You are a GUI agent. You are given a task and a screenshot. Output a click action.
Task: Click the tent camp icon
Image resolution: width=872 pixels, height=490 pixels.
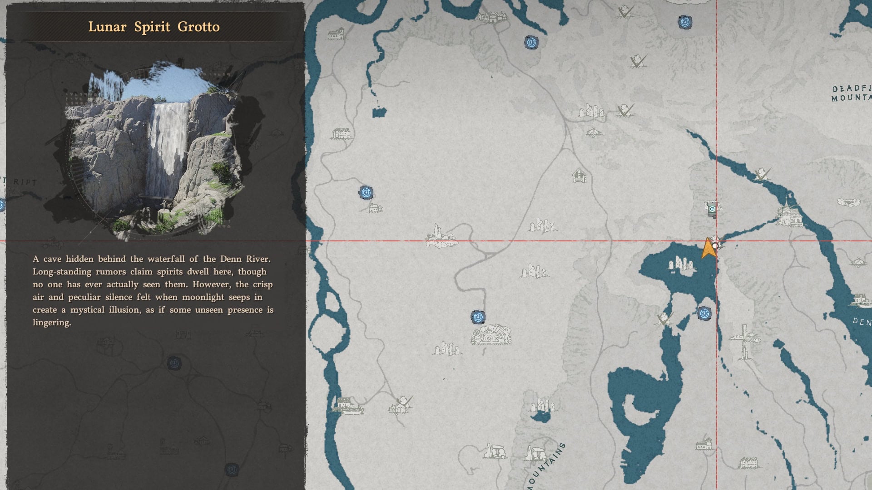[593, 132]
